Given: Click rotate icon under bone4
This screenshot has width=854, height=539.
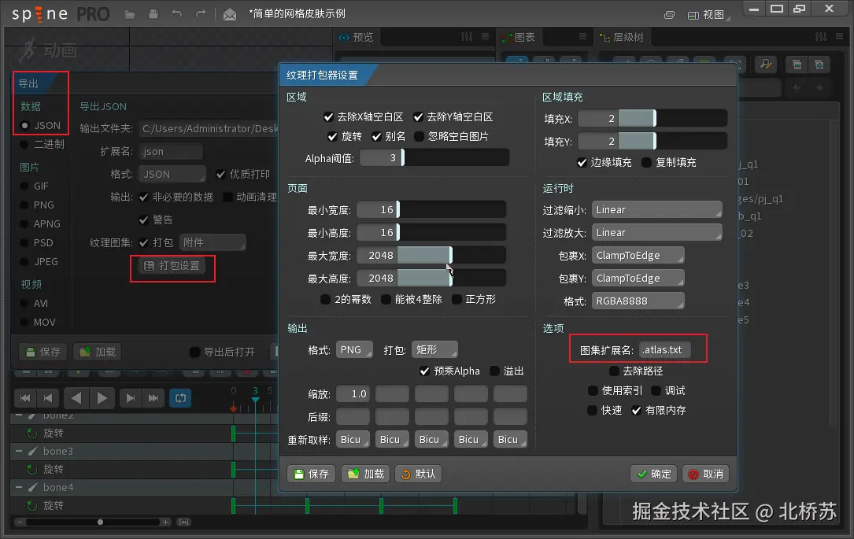Looking at the screenshot, I should tap(32, 506).
